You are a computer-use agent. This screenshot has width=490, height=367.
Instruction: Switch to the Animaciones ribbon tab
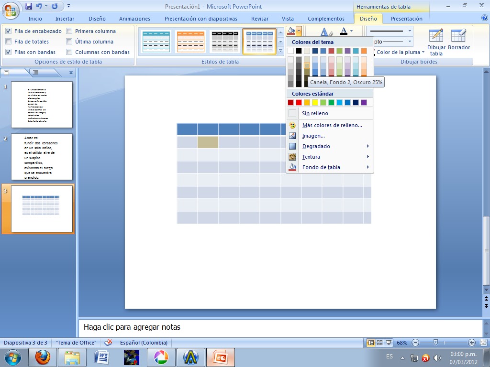[x=134, y=19]
